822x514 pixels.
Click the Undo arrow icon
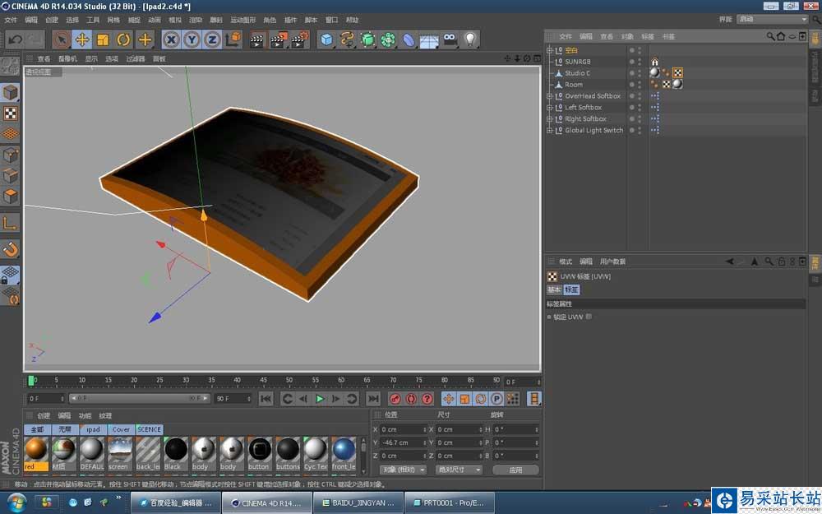(15, 39)
